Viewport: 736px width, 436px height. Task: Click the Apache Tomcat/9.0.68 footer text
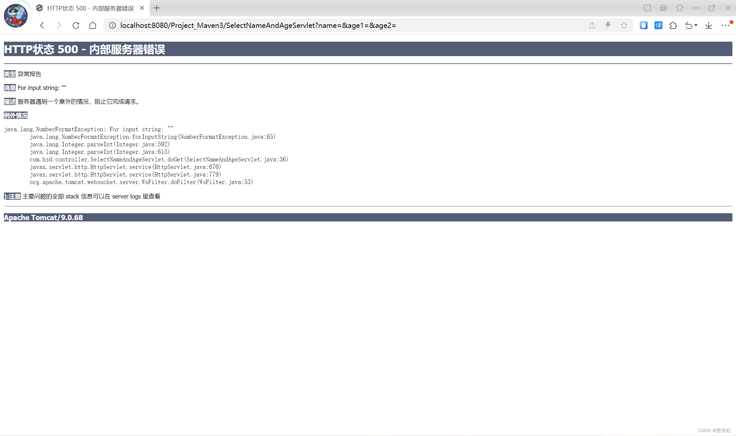tap(43, 218)
